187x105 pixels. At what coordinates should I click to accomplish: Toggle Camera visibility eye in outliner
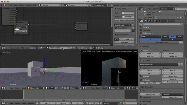(178, 17)
